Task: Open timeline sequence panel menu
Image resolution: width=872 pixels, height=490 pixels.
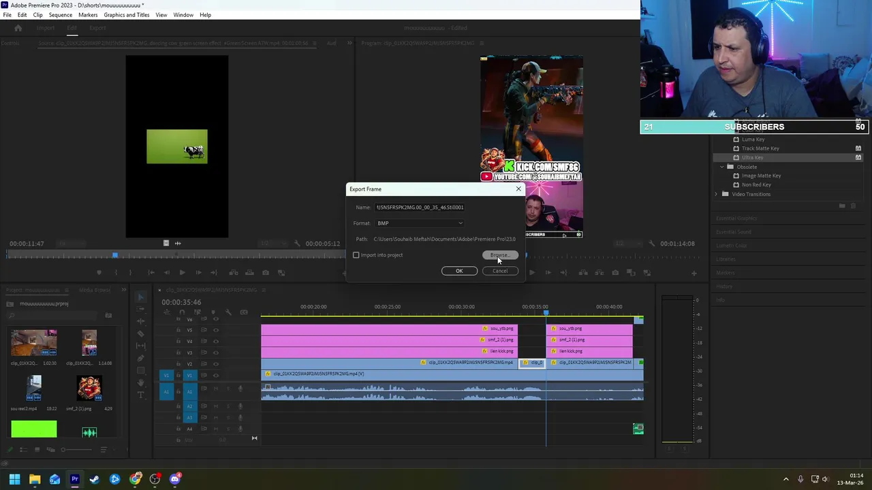Action: click(x=264, y=290)
